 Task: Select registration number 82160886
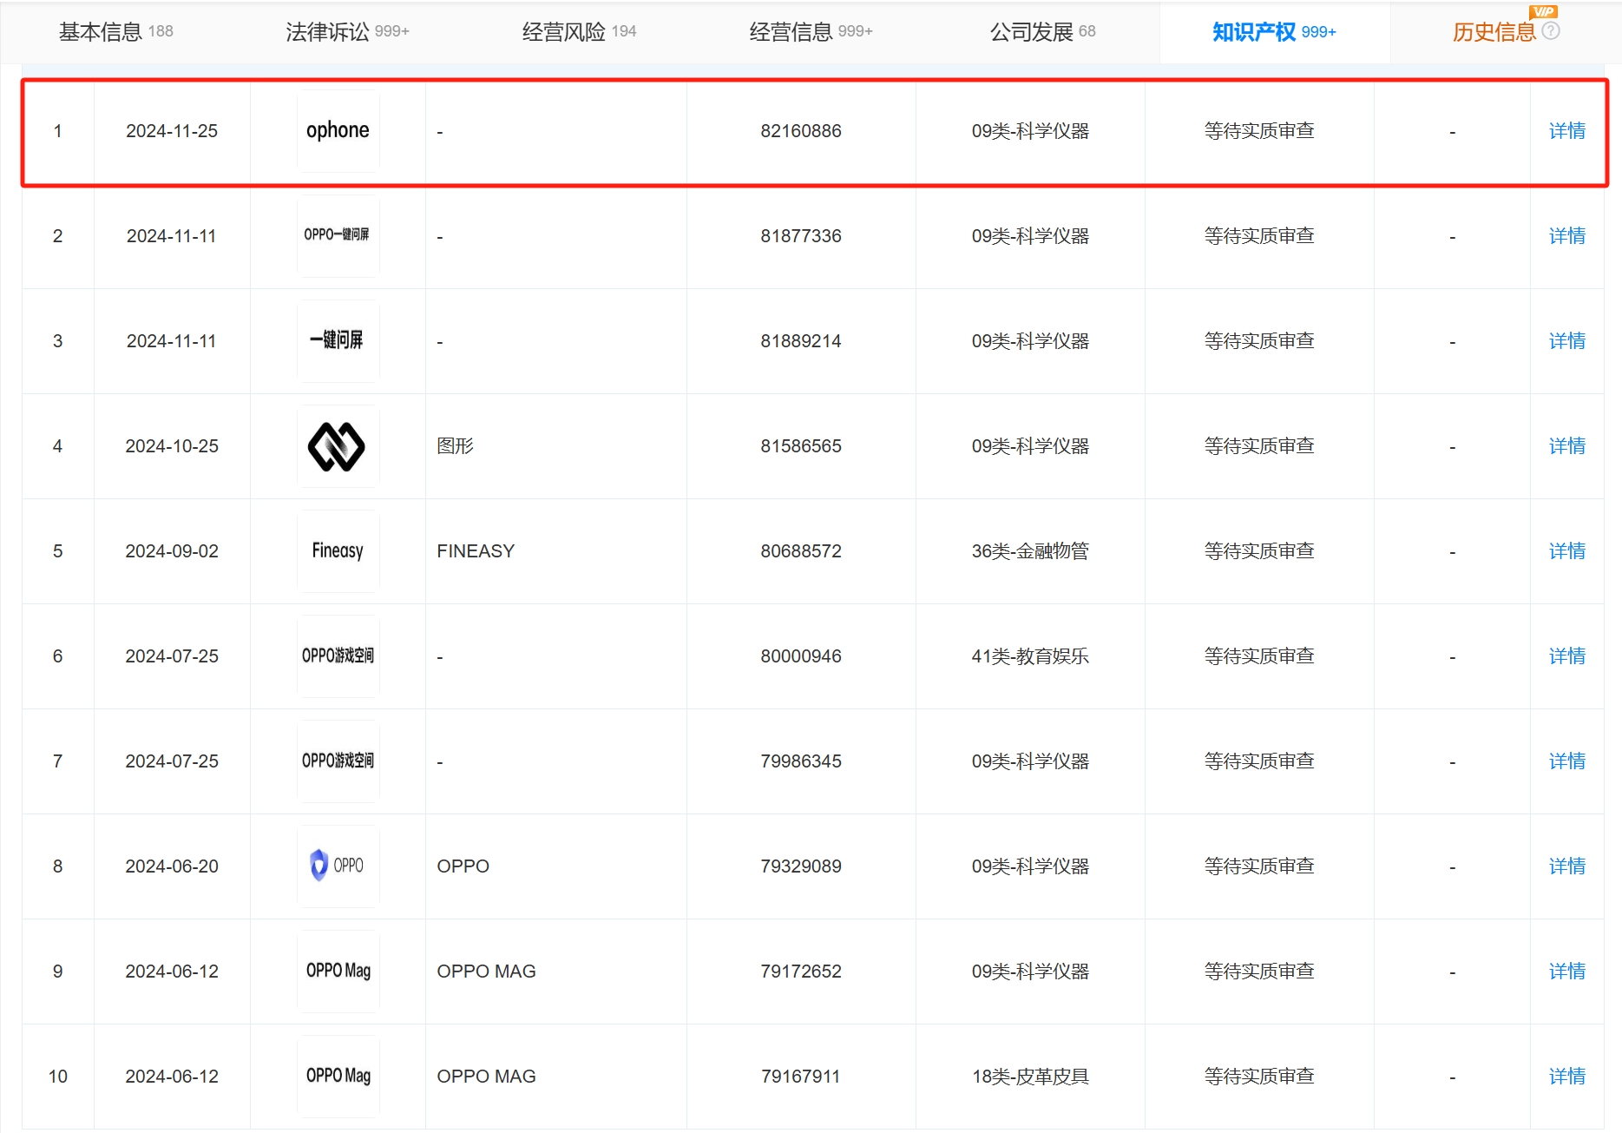(801, 131)
